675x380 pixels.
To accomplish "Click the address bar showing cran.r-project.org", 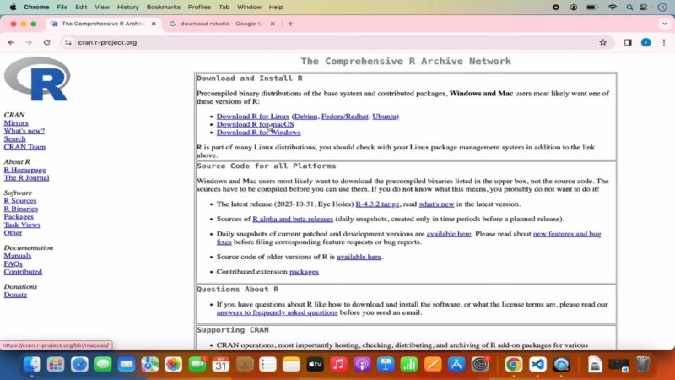I will click(336, 42).
